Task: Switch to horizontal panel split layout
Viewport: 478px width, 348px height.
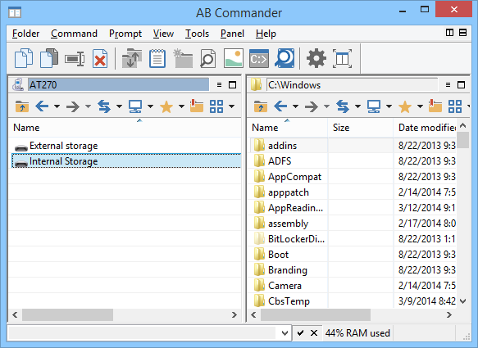Action: [462, 33]
